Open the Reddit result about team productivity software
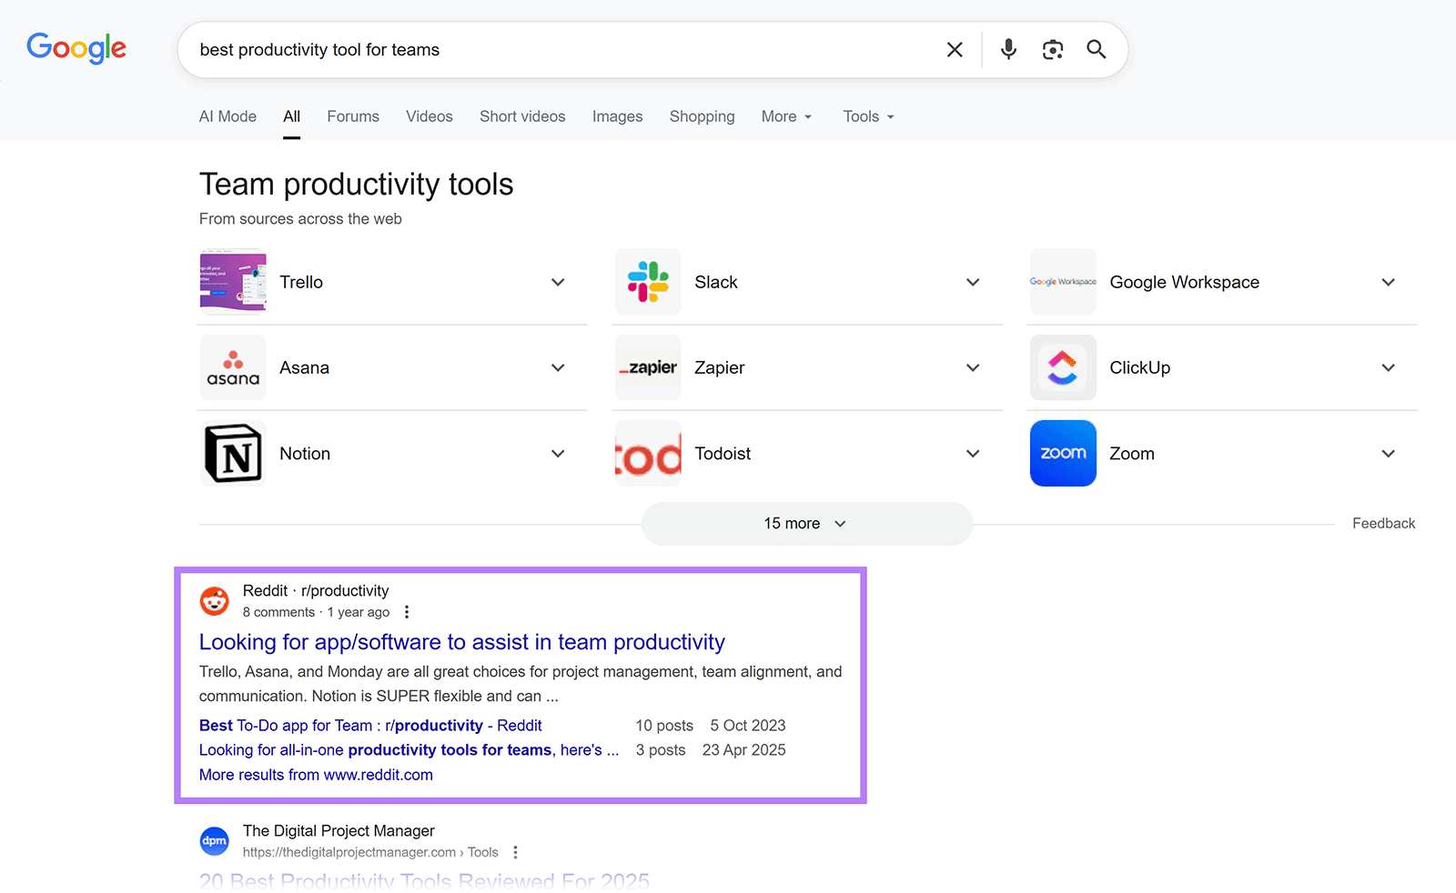 point(461,642)
